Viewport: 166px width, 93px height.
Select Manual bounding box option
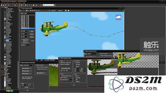[x=77, y=67]
